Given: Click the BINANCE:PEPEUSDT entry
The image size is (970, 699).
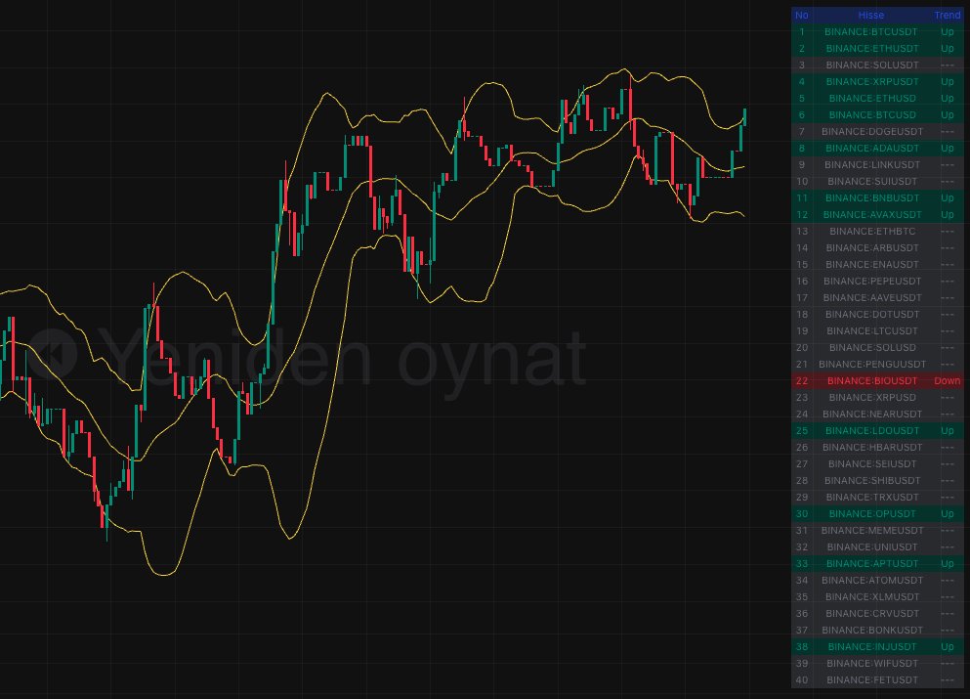Looking at the screenshot, I should pyautogui.click(x=870, y=281).
